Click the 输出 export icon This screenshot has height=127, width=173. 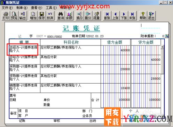click(23, 16)
